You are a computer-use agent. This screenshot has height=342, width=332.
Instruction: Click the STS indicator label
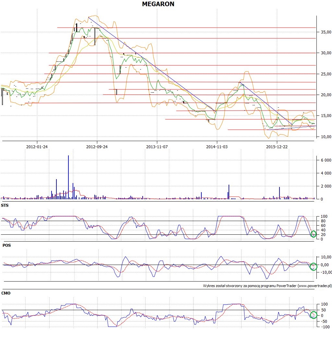pos(5,205)
